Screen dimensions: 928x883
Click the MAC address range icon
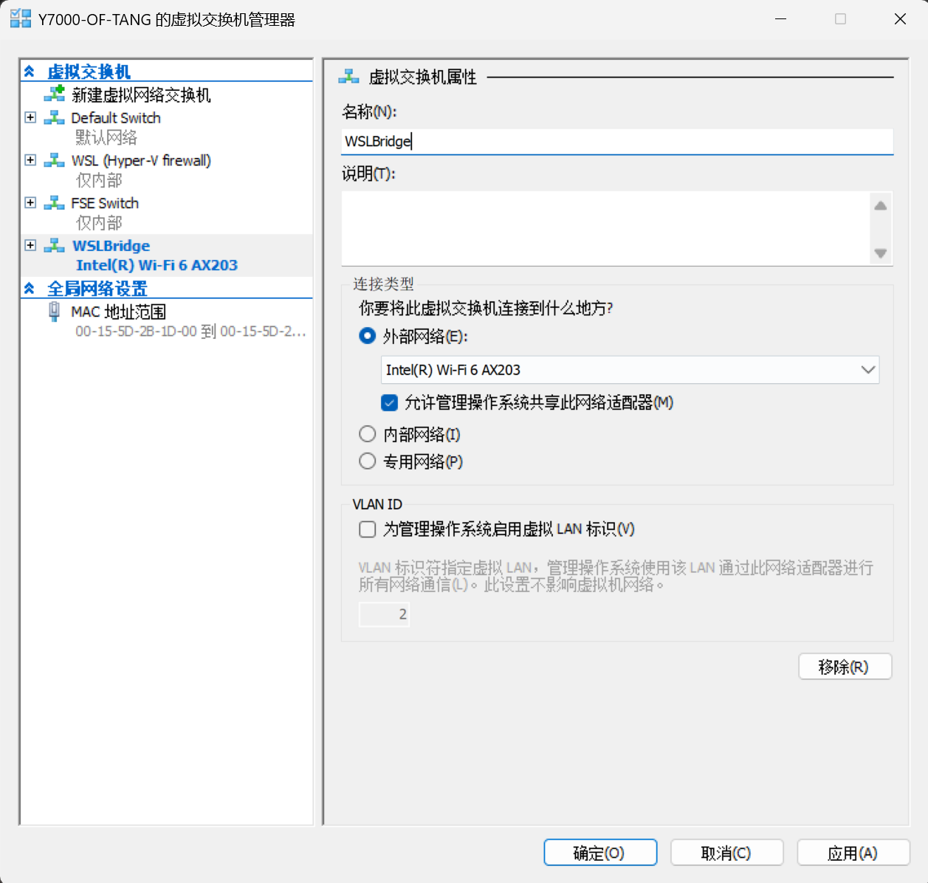[x=55, y=312]
